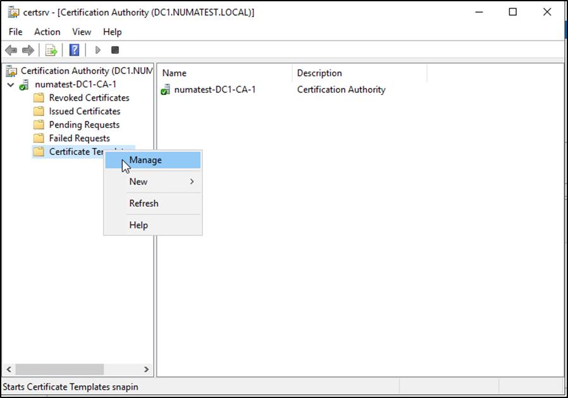Open the Action menu

(47, 32)
